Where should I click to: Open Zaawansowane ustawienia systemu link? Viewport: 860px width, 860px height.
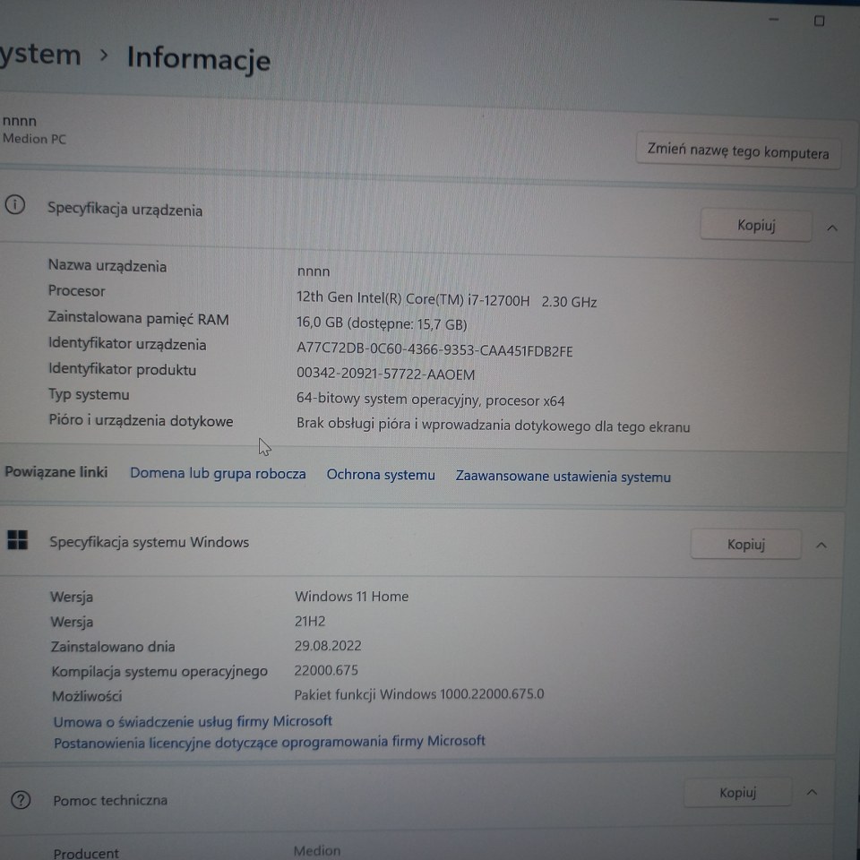(x=563, y=477)
